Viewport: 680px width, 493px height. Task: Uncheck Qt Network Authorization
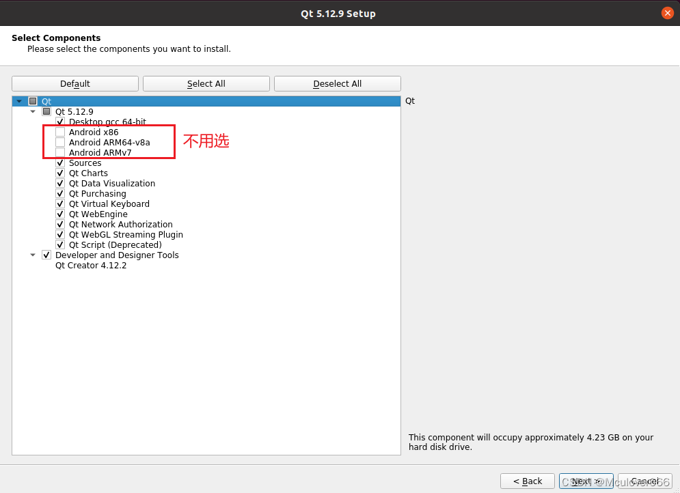[60, 224]
